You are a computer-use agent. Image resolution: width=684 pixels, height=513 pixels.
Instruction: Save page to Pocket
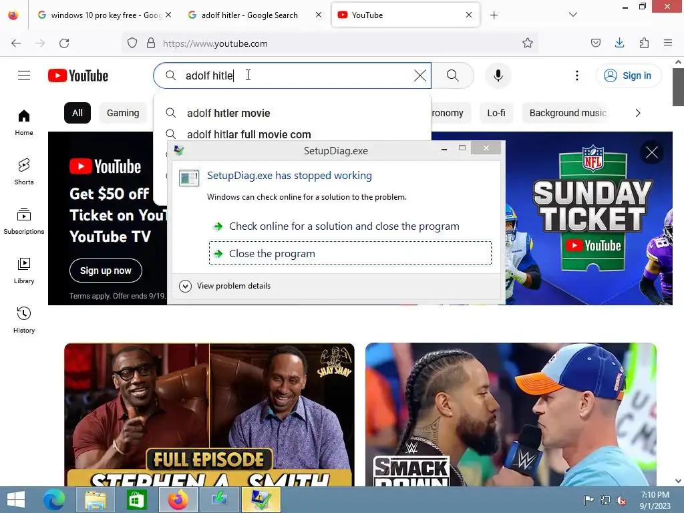[595, 43]
